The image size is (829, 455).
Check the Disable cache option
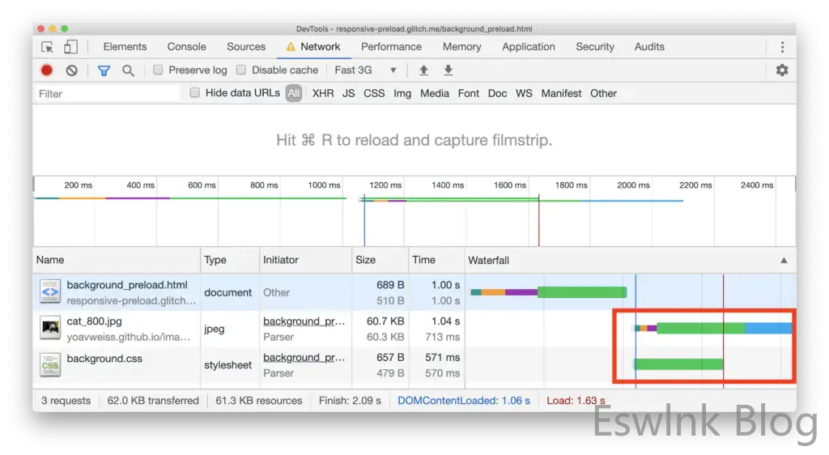[x=241, y=70]
